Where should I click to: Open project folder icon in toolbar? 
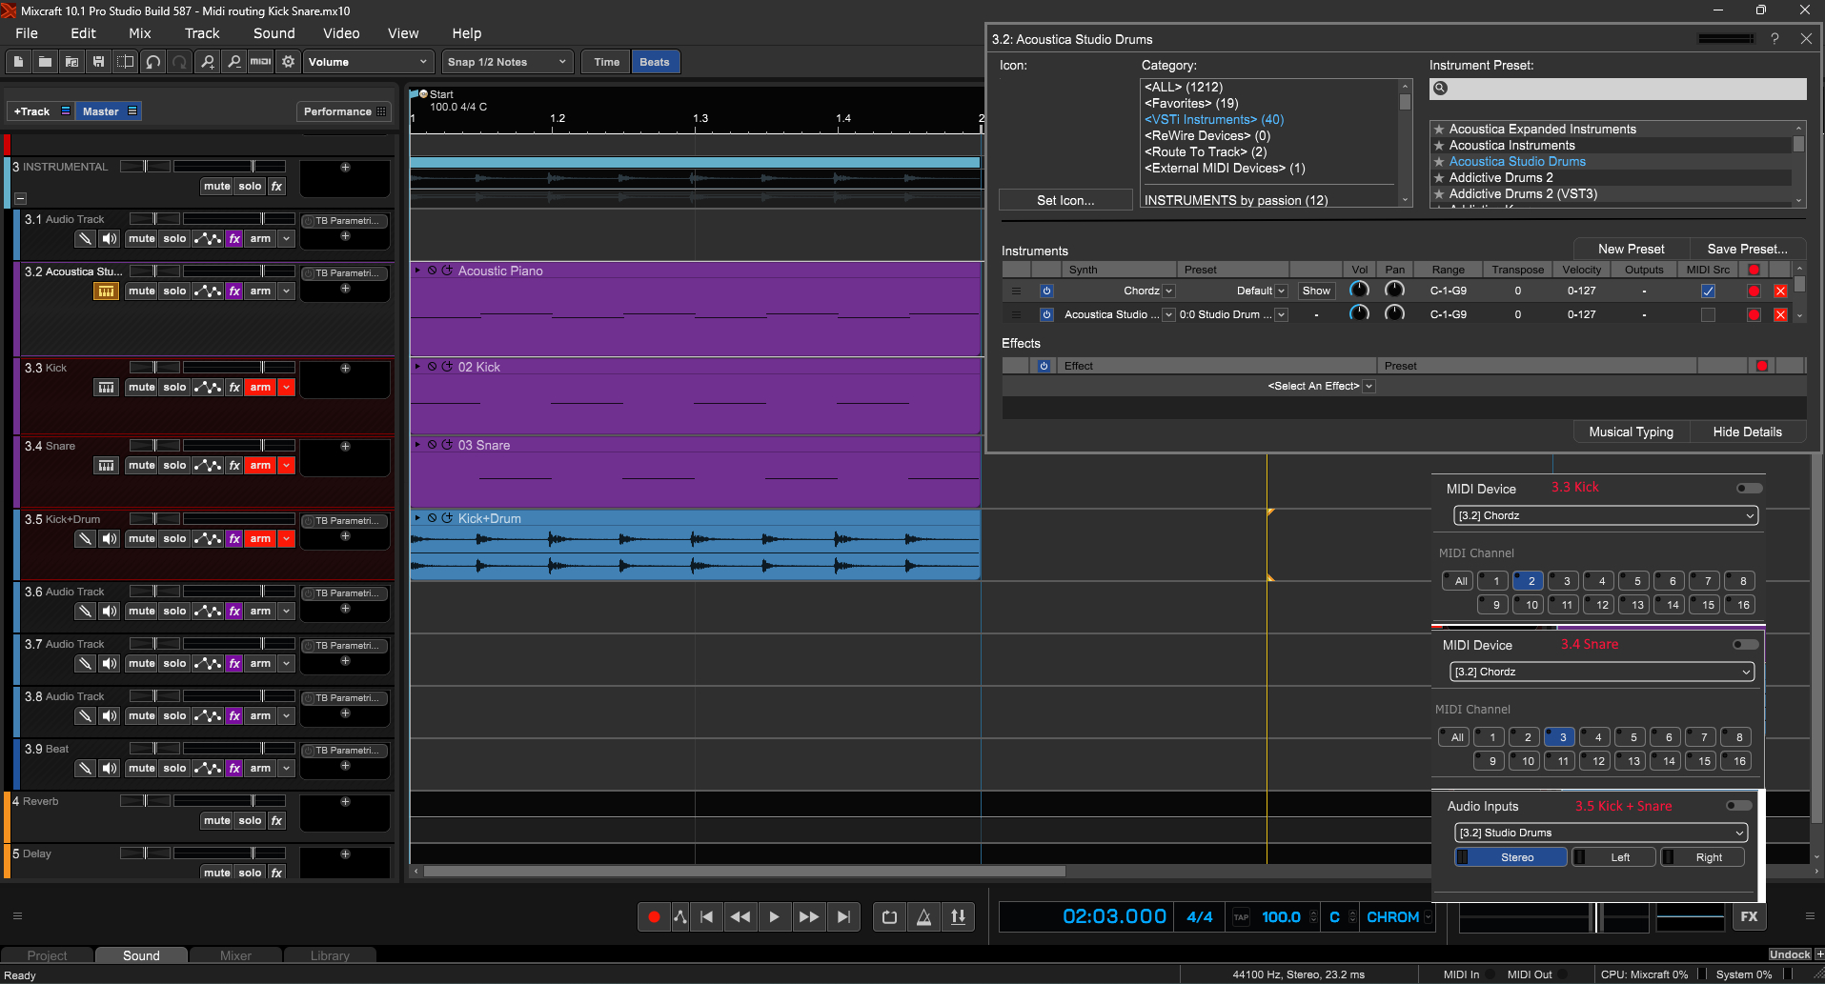click(45, 62)
